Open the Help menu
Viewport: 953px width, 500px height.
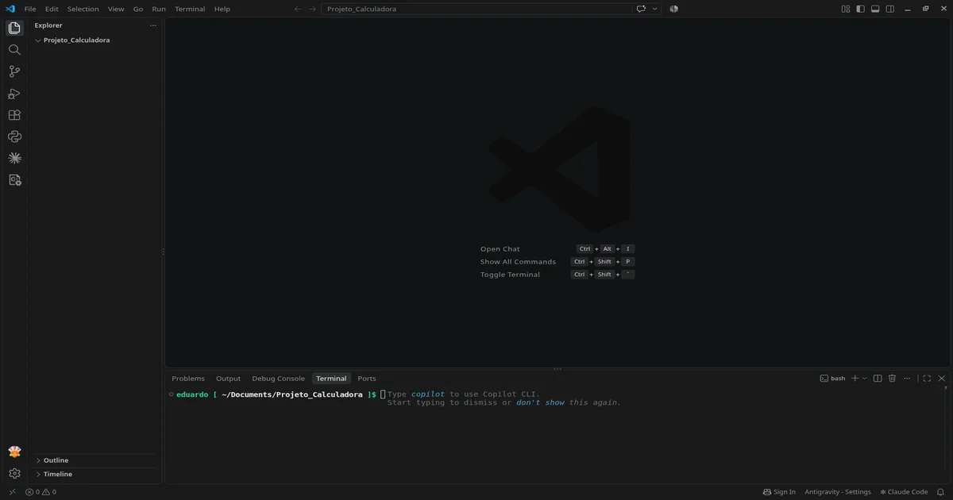(x=222, y=9)
